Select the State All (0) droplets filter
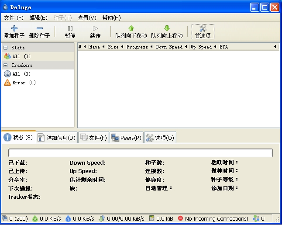Viewport: 282px width, 225px height. pyautogui.click(x=7, y=56)
